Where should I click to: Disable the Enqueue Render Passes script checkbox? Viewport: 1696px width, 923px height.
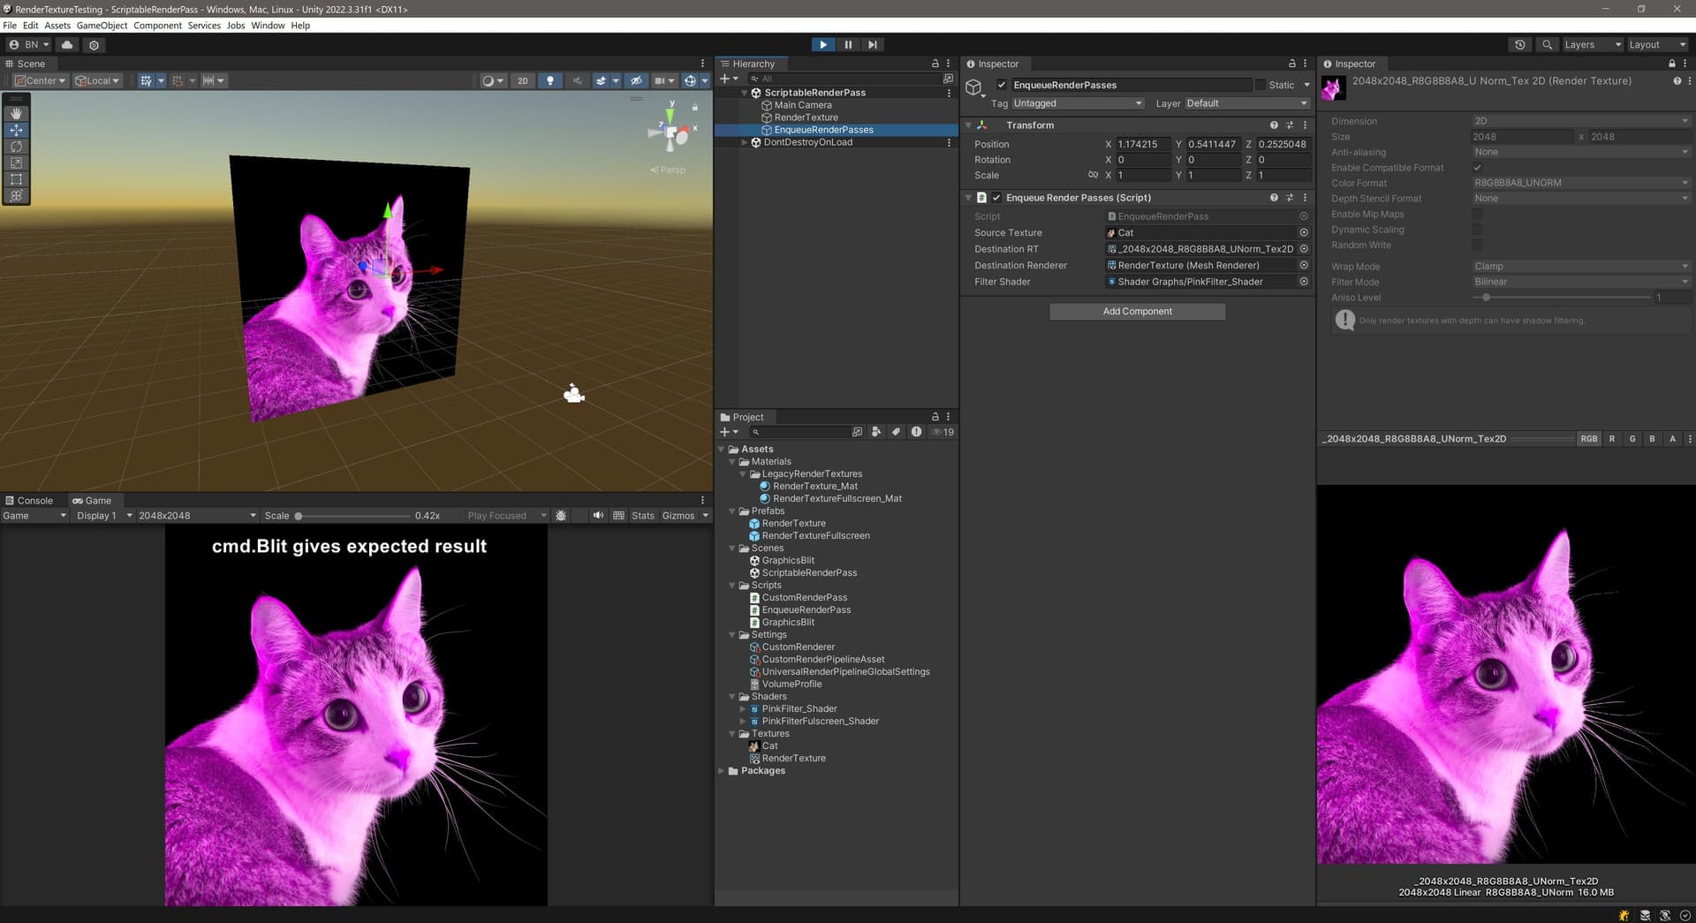pyautogui.click(x=996, y=197)
